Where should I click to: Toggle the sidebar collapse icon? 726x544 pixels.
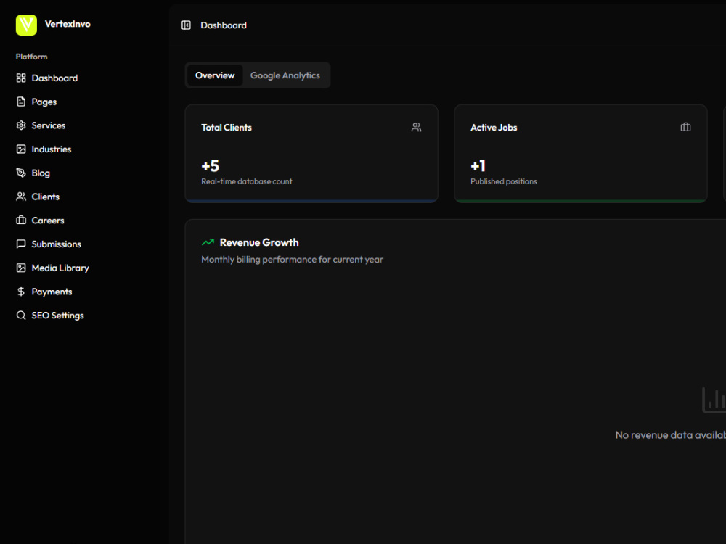coord(186,25)
